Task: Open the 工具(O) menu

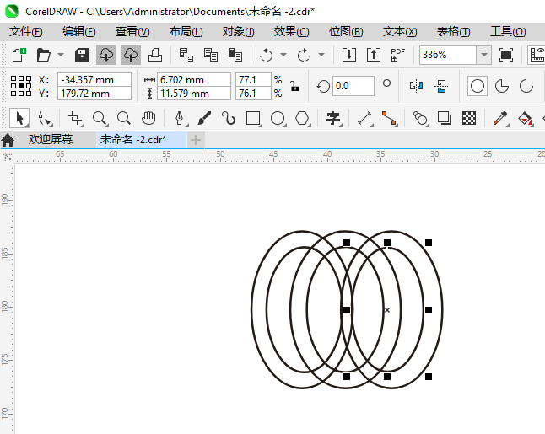Action: 508,32
